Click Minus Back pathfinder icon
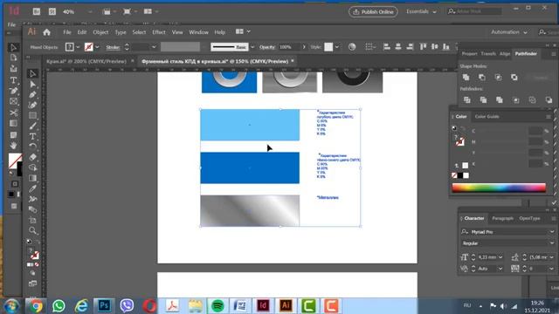The height and width of the screenshot is (314, 559). (549, 100)
